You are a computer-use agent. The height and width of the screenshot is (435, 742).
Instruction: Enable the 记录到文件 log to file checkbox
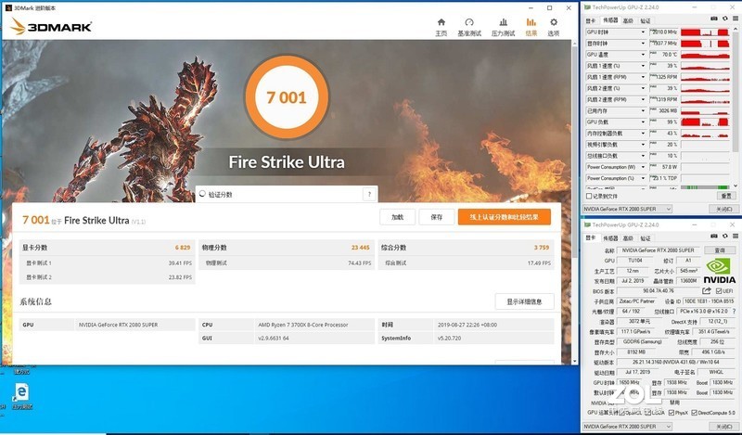click(x=589, y=196)
